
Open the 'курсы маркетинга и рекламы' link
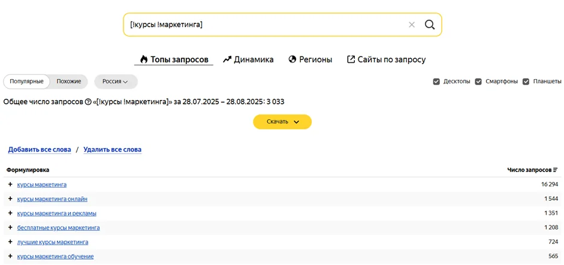57,213
